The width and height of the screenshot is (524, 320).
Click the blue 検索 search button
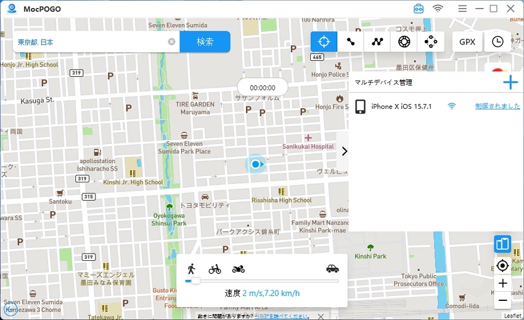click(205, 42)
